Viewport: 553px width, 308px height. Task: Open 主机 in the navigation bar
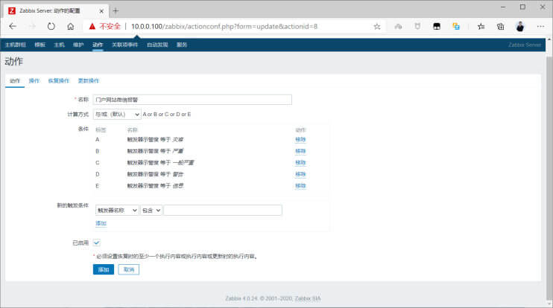(x=60, y=45)
